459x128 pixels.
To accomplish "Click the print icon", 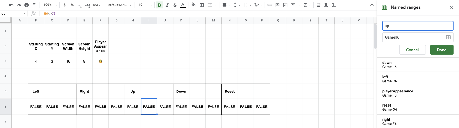I will click(27, 5).
